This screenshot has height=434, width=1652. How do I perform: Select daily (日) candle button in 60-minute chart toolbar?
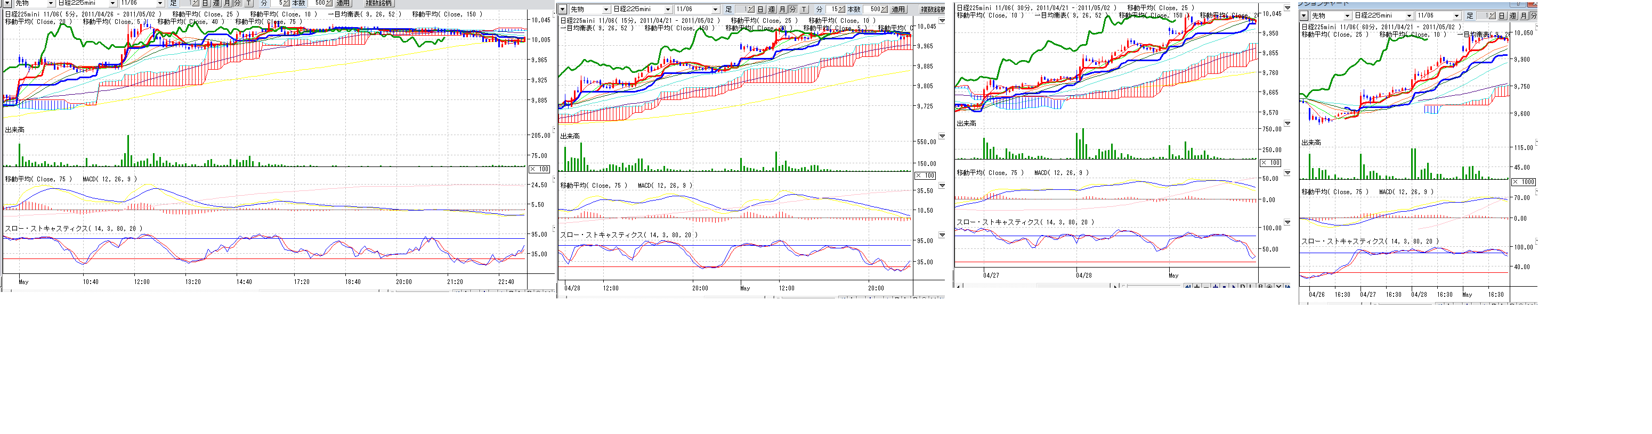click(x=1502, y=16)
